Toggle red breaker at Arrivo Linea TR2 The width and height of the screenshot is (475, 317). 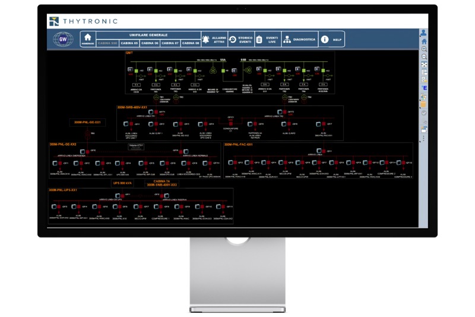point(285,112)
